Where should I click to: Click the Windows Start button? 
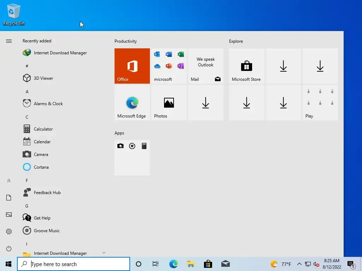click(8, 264)
